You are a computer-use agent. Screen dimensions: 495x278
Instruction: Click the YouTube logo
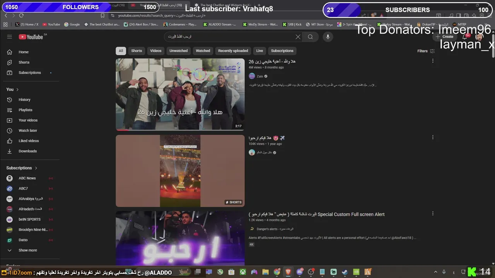(x=31, y=37)
